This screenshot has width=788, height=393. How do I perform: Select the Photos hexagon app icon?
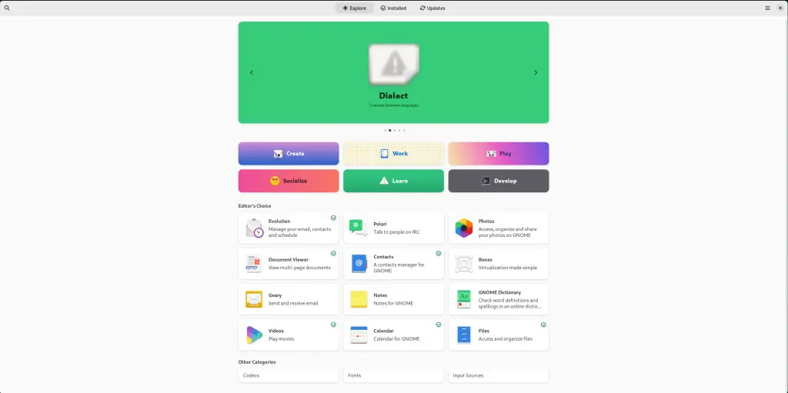463,228
